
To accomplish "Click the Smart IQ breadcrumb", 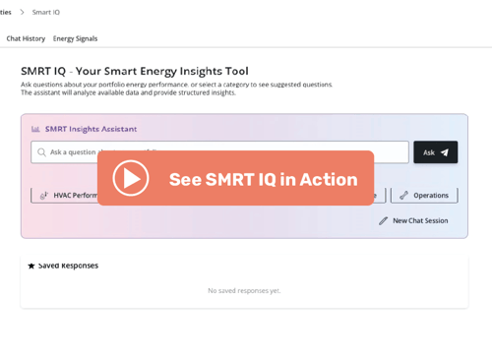I will (x=46, y=12).
